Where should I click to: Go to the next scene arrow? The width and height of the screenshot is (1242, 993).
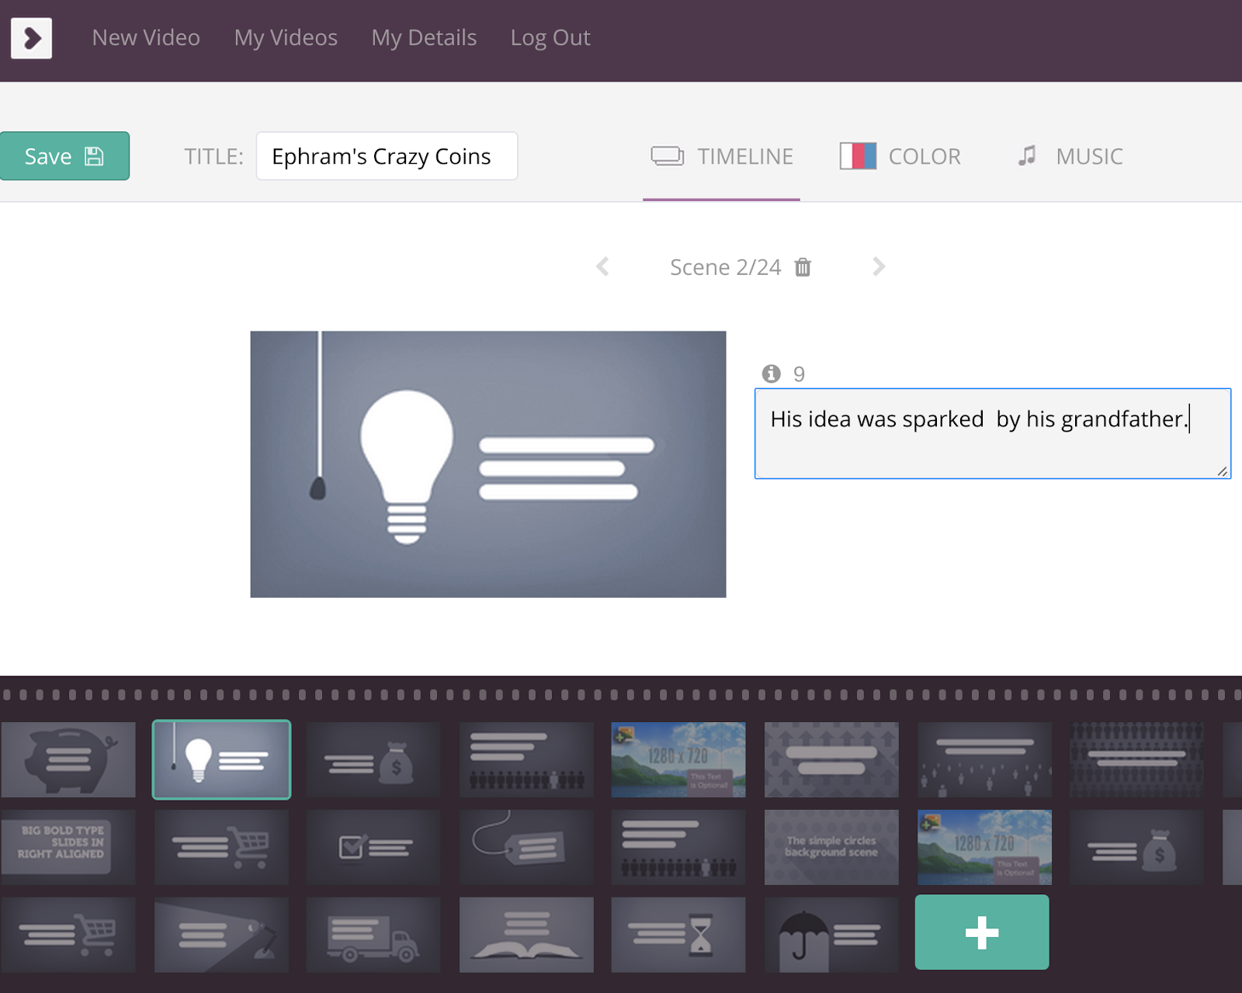click(879, 267)
